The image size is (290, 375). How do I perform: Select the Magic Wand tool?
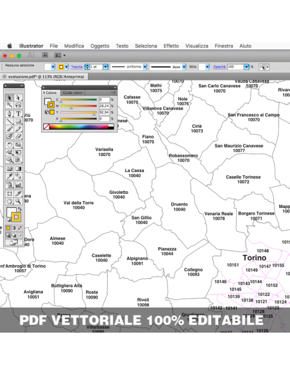point(10,105)
